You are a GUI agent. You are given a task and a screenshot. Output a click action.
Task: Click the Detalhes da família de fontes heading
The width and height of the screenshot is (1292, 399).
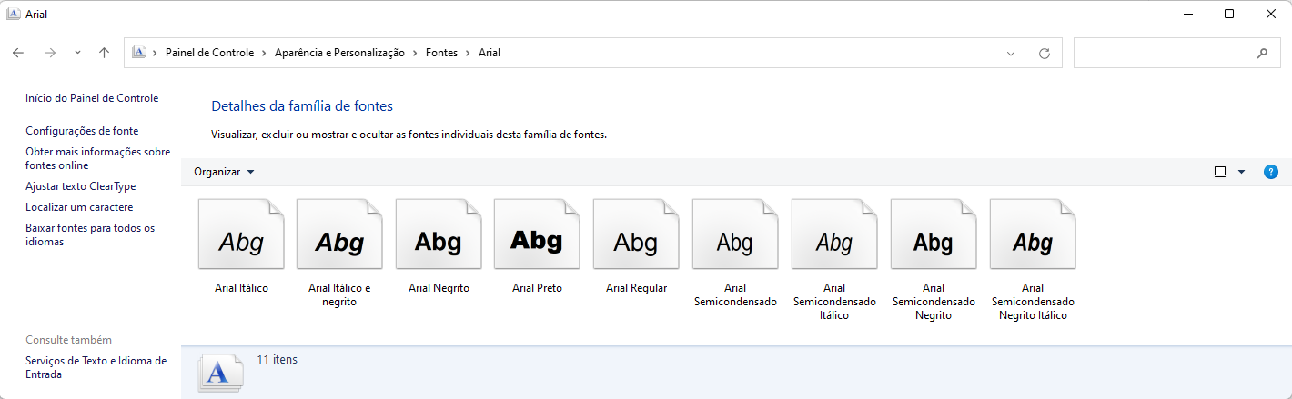[x=302, y=106]
